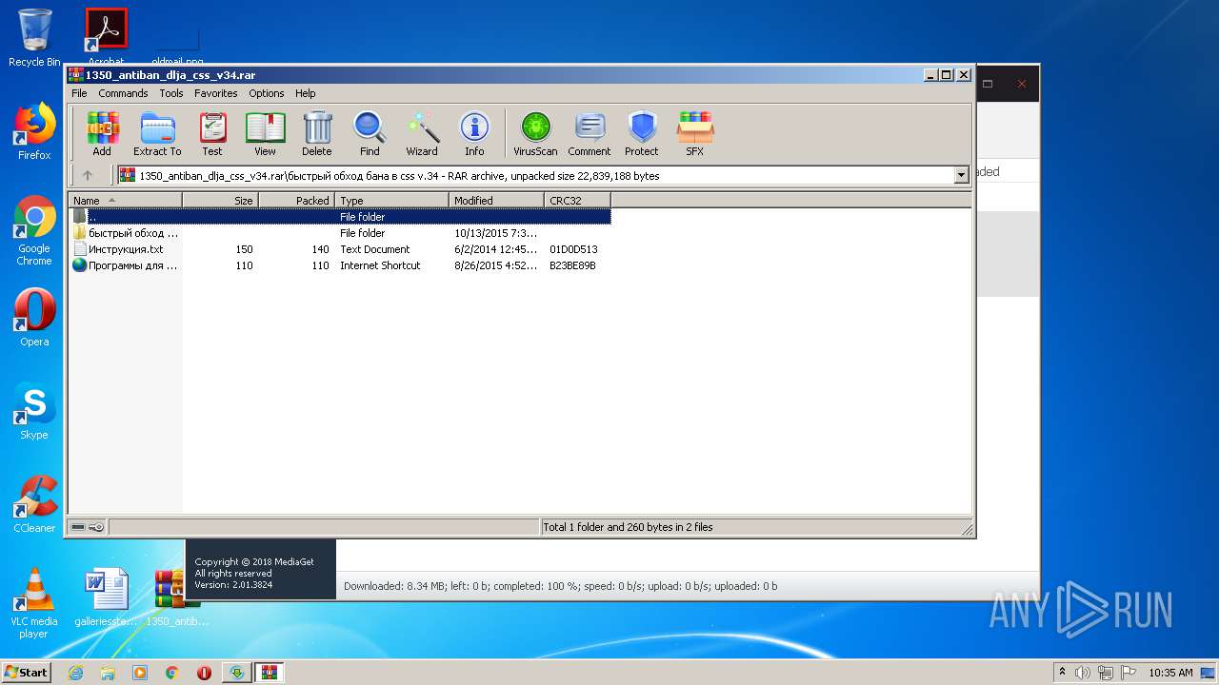This screenshot has height=685, width=1219.
Task: Open the Options menu
Action: [x=267, y=93]
